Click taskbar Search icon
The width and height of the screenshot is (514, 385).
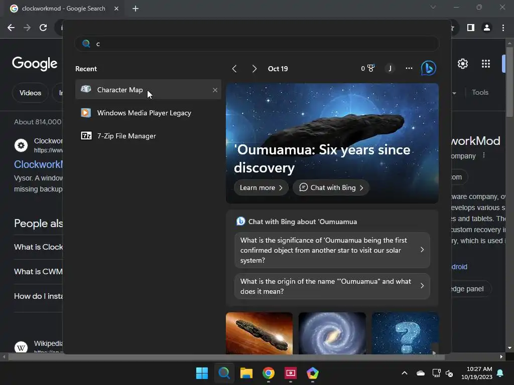click(x=224, y=373)
